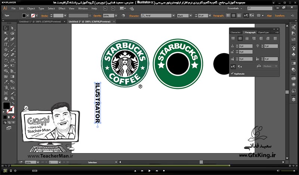
Task: Select the Selection (black arrow) tool
Action: coord(6,28)
